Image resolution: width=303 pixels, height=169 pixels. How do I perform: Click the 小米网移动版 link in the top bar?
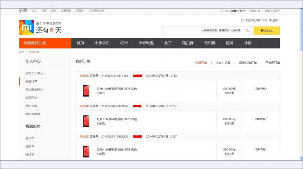pyautogui.click(x=96, y=10)
